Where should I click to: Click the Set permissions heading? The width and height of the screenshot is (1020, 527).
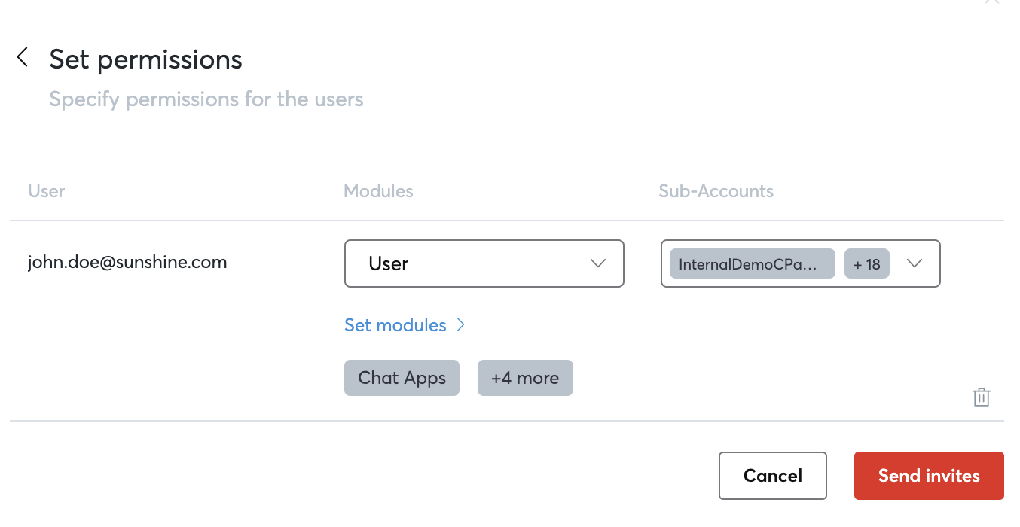click(145, 59)
